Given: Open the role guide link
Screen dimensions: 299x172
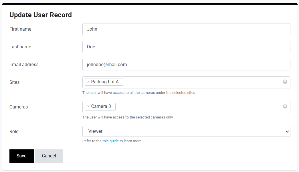Looking at the screenshot, I should click(110, 141).
